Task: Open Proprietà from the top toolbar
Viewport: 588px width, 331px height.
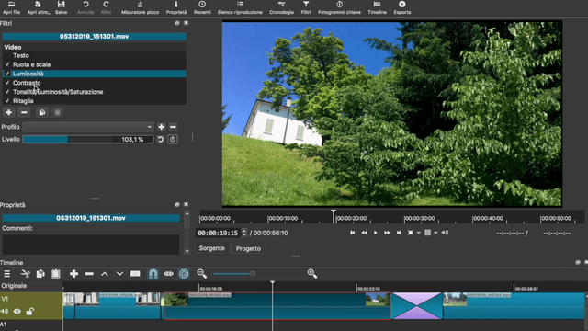Action: click(176, 7)
